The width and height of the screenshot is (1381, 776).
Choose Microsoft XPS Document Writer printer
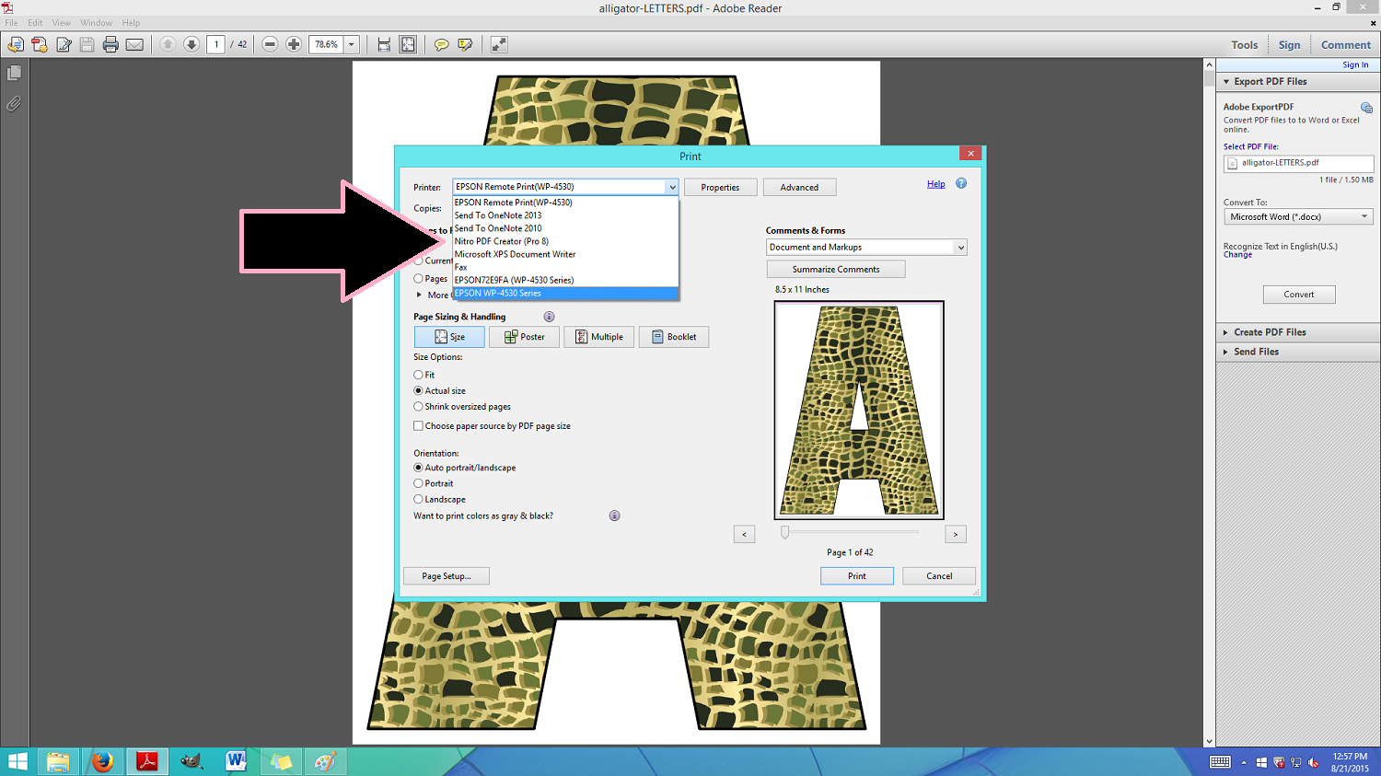pyautogui.click(x=565, y=254)
